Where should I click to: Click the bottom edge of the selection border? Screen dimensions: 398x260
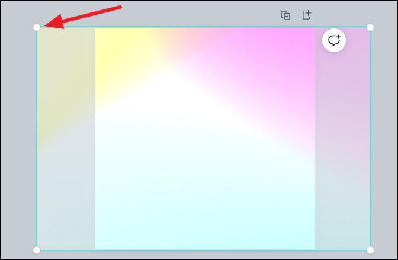click(x=203, y=251)
